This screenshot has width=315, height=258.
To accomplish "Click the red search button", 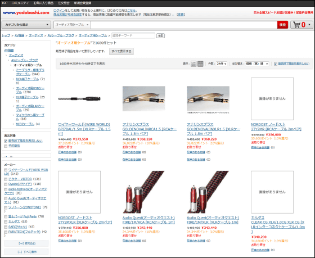I will click(282, 25).
